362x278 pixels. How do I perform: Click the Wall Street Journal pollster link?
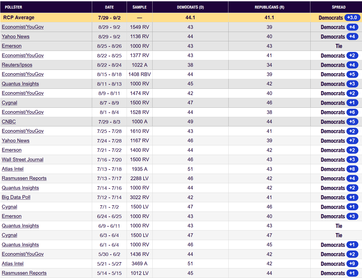pos(23,160)
